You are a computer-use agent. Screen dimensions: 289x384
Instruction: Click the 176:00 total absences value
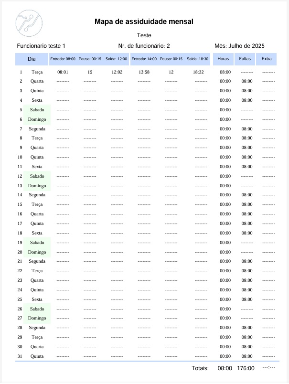click(x=246, y=368)
